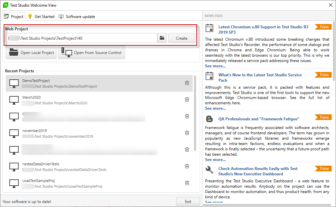The image size is (336, 207).
Task: Open the Project tab
Action: 13,16
